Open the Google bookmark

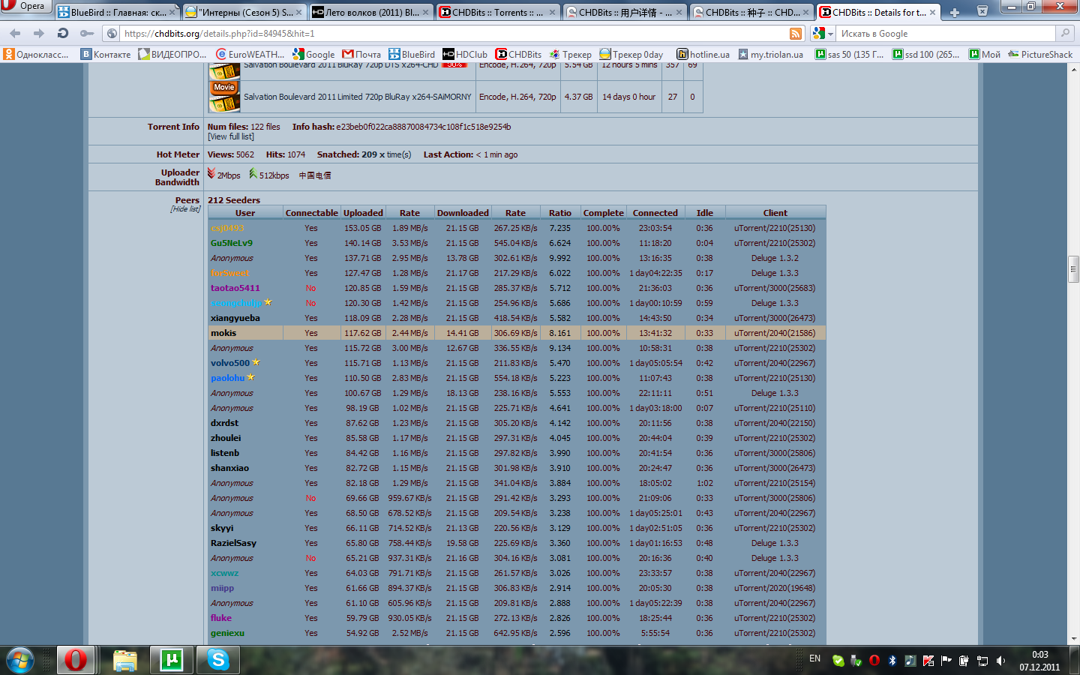point(313,54)
